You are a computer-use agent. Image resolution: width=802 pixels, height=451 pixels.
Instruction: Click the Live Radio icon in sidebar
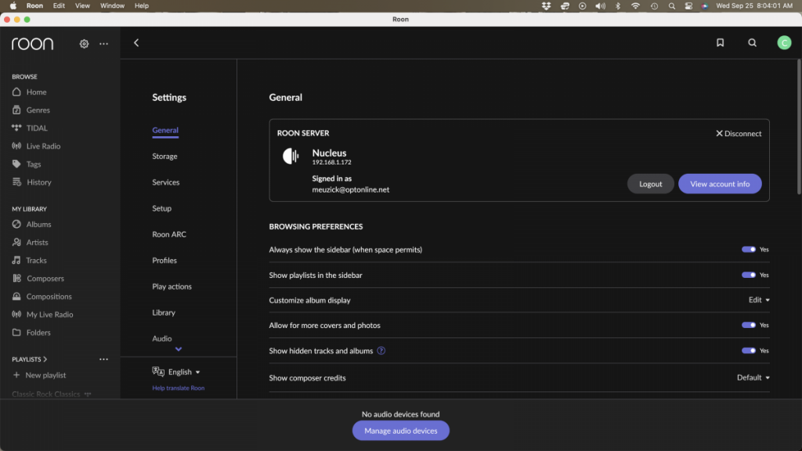[16, 146]
